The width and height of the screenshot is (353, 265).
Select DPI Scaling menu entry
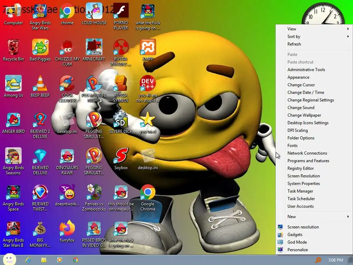click(x=314, y=130)
